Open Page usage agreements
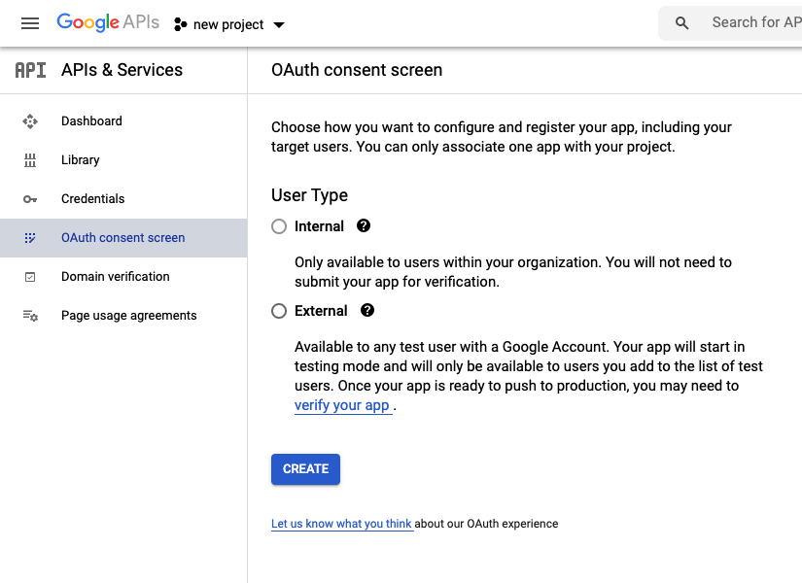 tap(128, 316)
